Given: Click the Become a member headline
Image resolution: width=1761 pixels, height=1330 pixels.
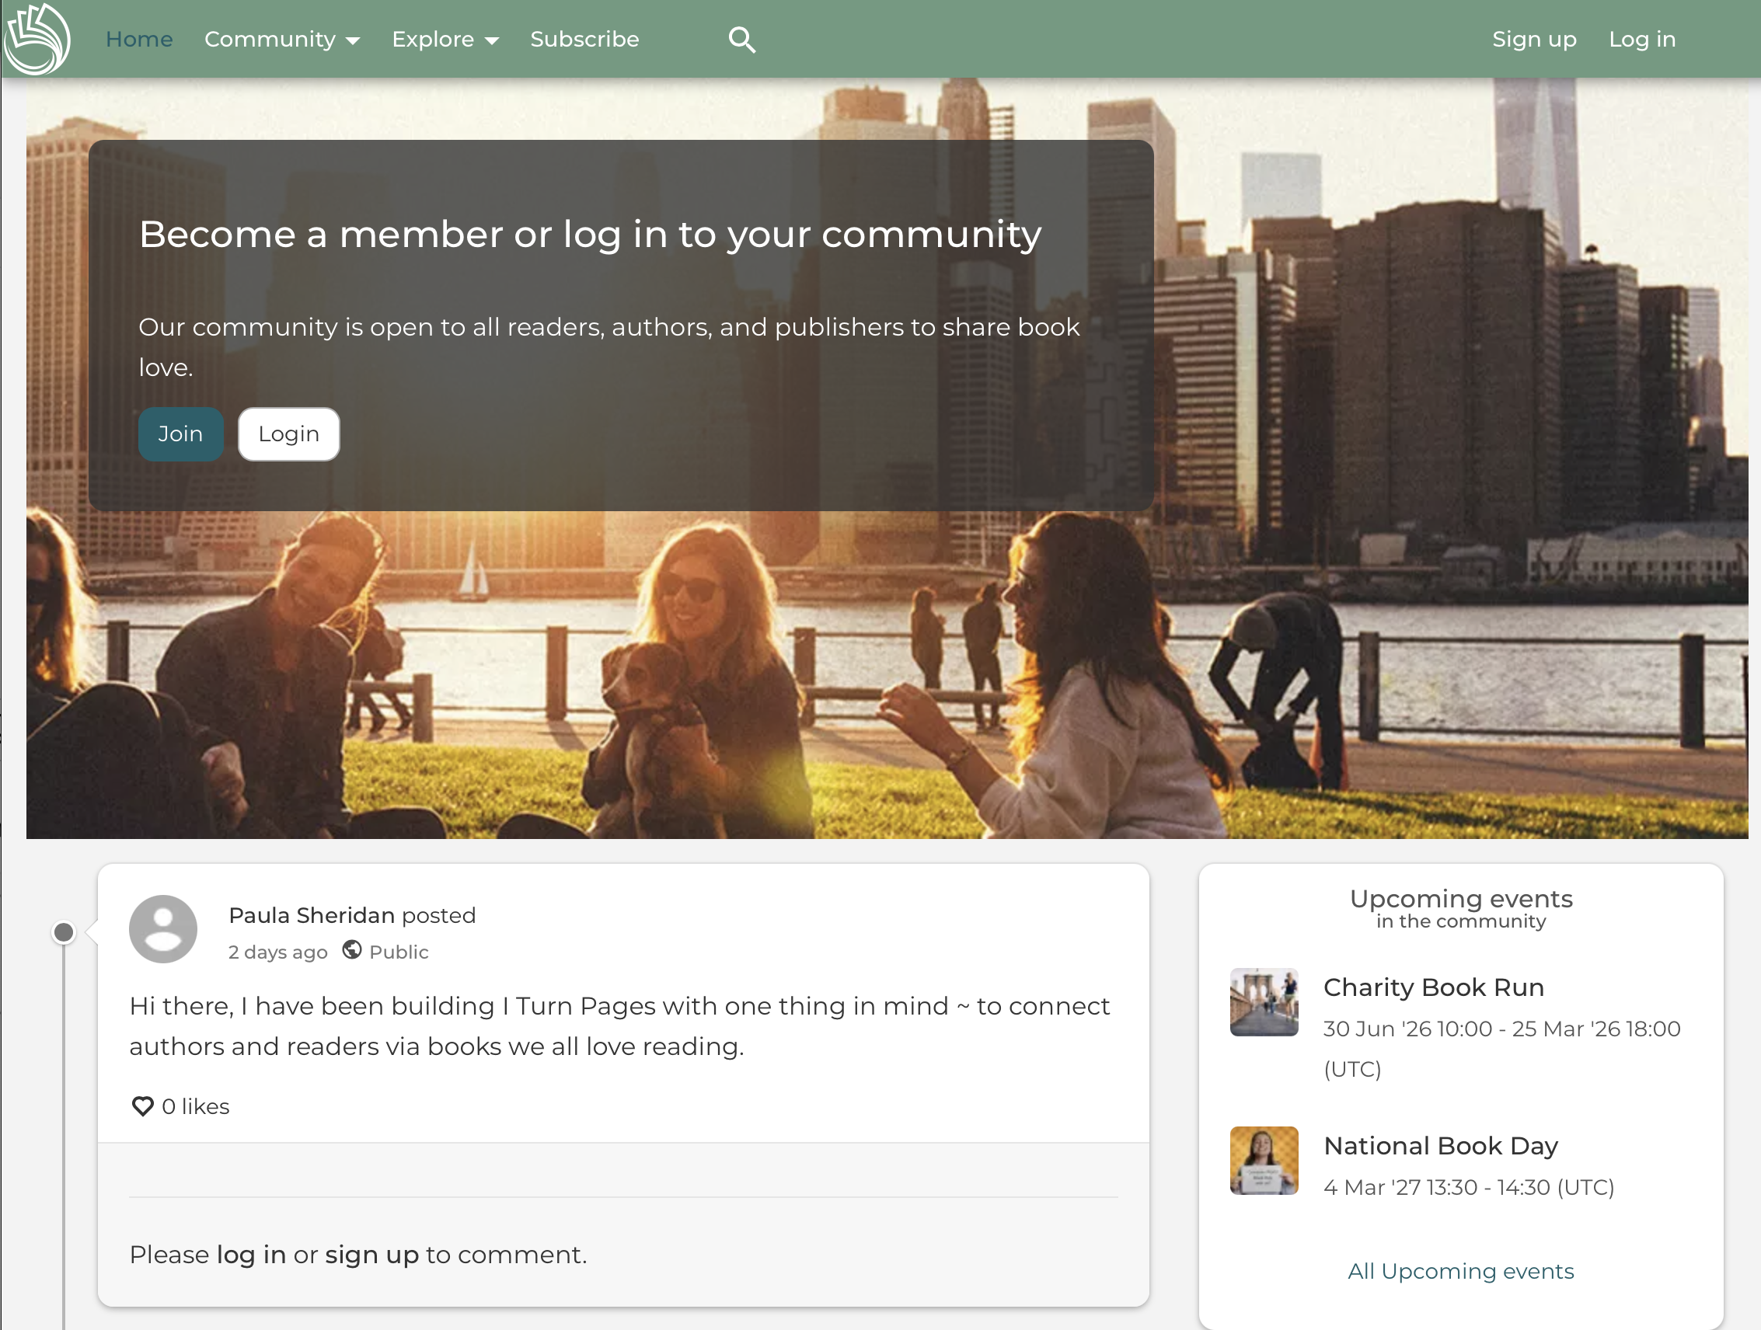Looking at the screenshot, I should [590, 235].
